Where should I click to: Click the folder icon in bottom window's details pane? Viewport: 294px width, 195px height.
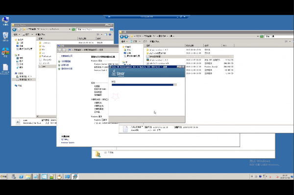(x=98, y=154)
